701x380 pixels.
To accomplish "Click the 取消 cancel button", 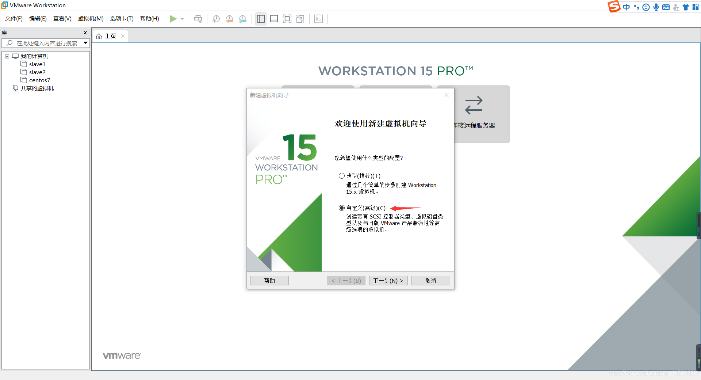I will click(431, 281).
